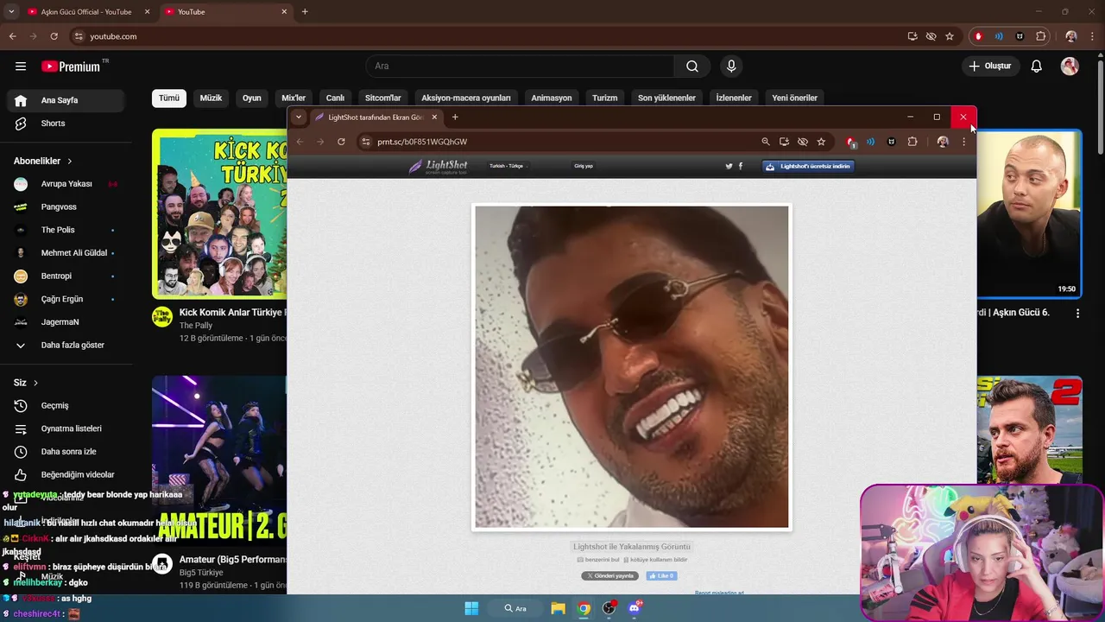Expand the Abonelikler section chevron
1105x622 pixels.
click(x=70, y=162)
